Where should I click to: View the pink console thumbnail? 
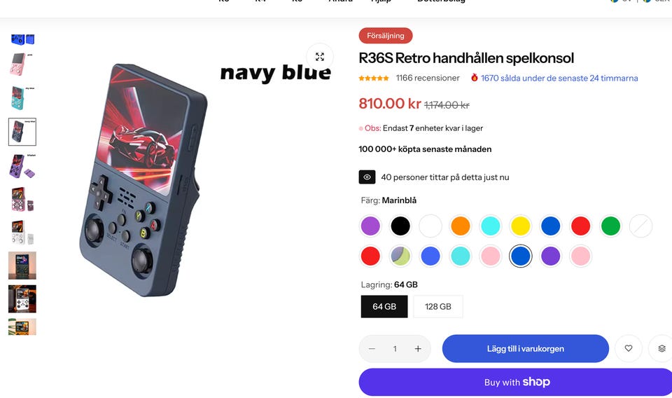22,64
